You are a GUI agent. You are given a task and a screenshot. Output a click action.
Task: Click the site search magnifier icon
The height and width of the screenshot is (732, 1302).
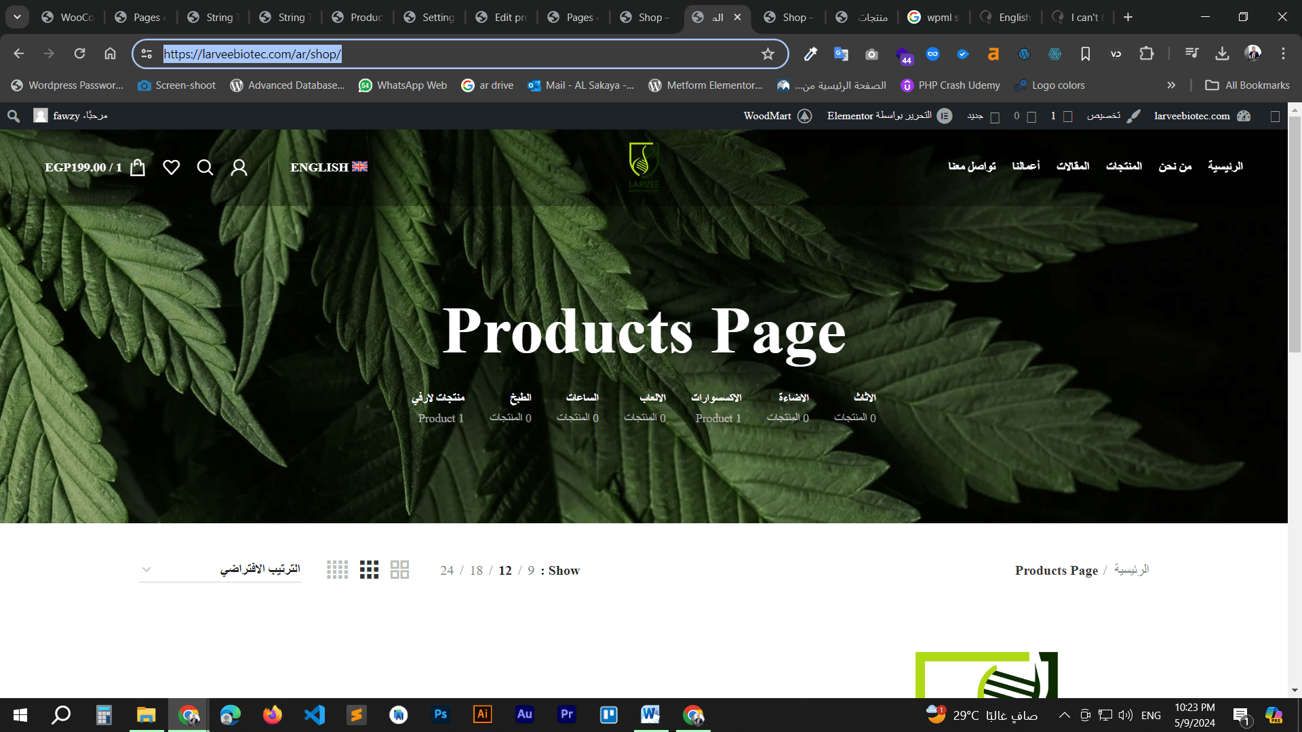[205, 167]
